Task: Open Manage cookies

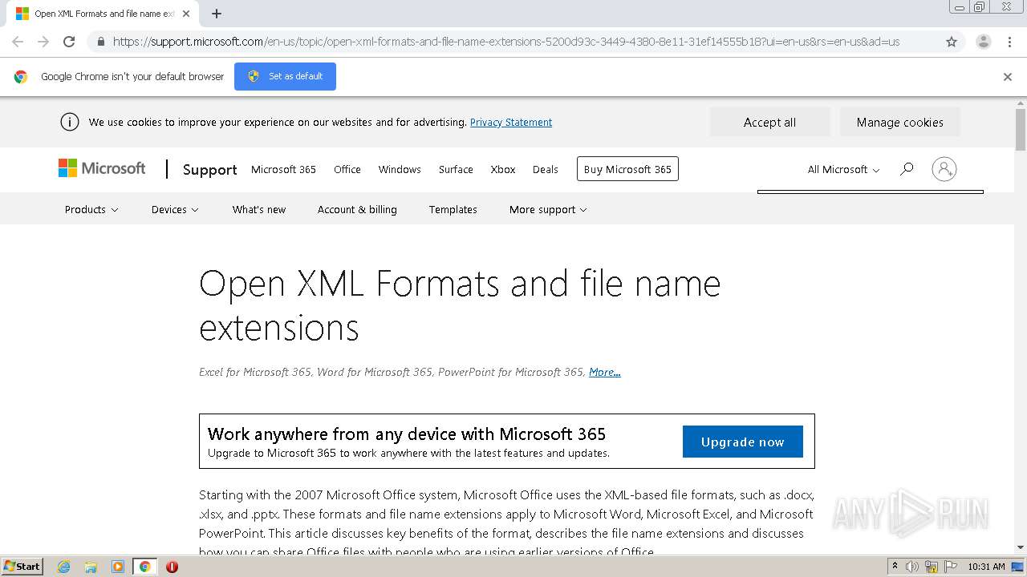Action: coord(899,122)
